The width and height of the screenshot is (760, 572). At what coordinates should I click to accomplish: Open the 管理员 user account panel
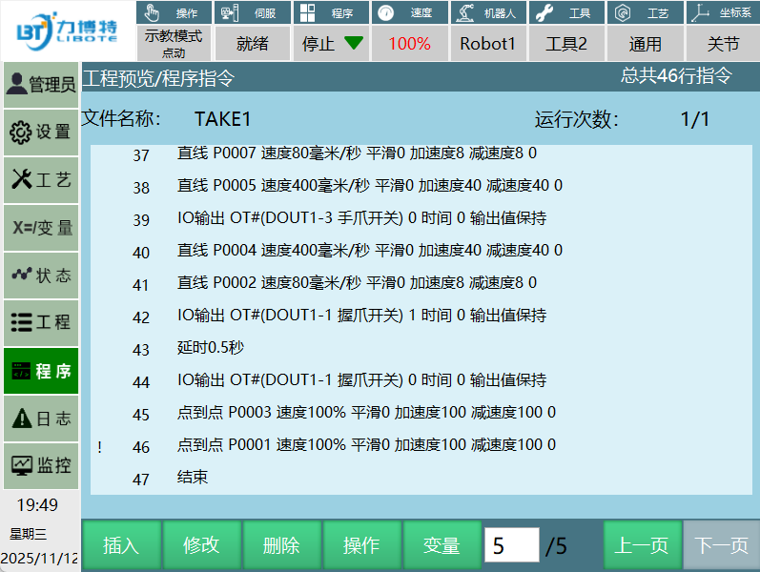pos(40,85)
